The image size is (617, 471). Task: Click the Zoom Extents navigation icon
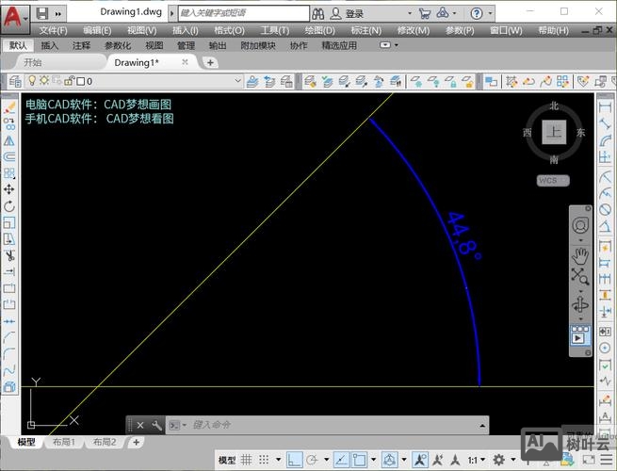pyautogui.click(x=580, y=276)
